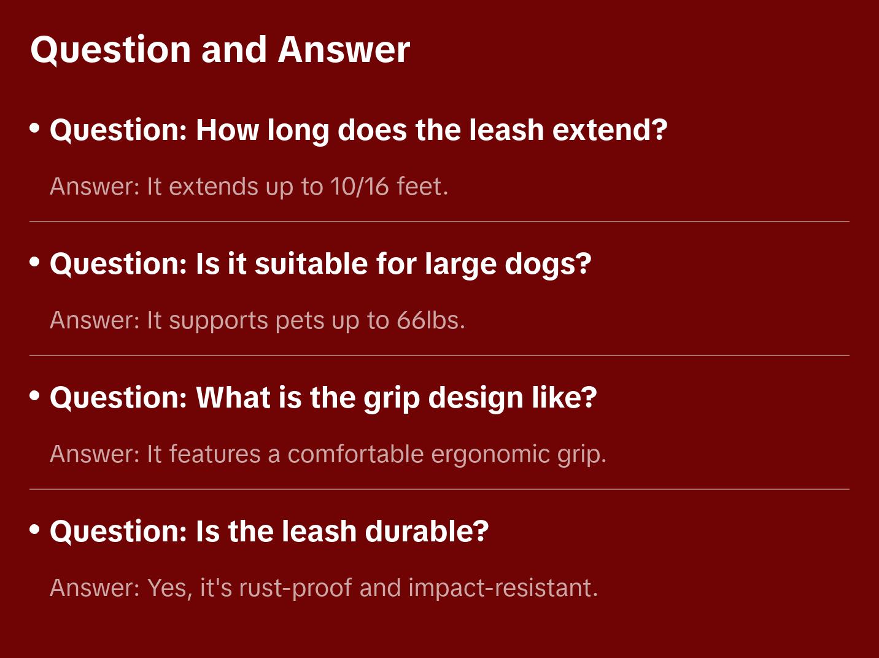Select the "How long does the leash extend?" question
The width and height of the screenshot is (879, 658).
(358, 130)
